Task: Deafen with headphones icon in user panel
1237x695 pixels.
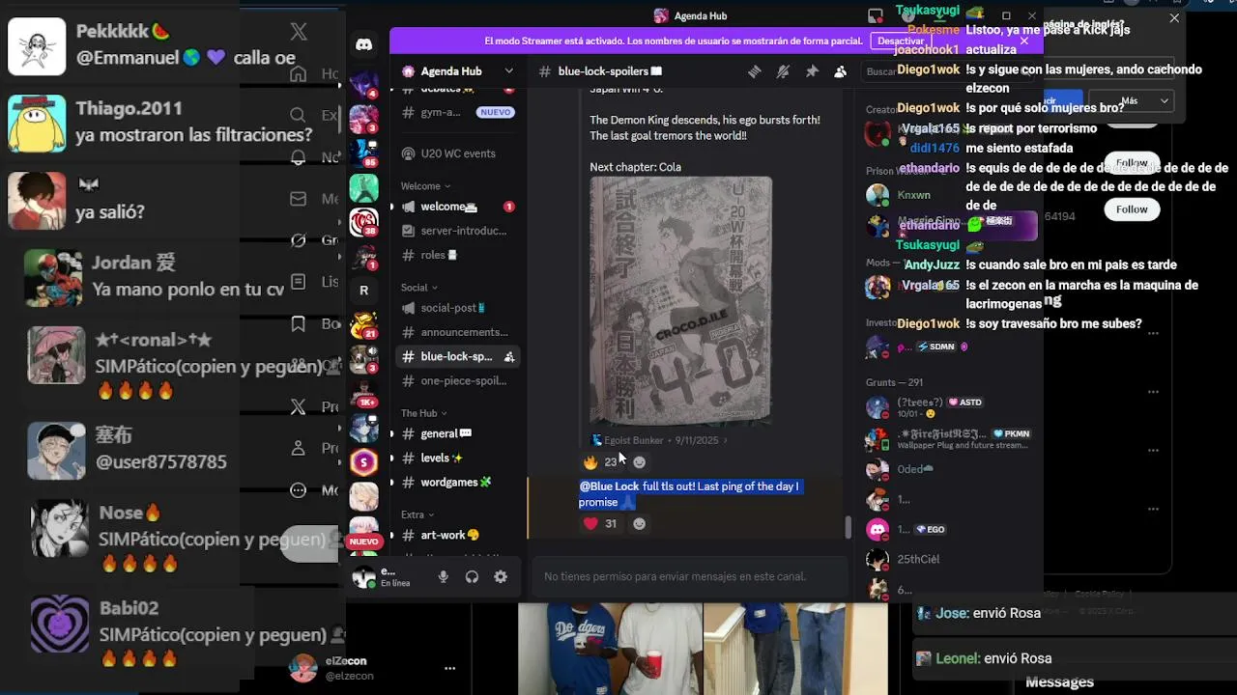Action: [472, 576]
